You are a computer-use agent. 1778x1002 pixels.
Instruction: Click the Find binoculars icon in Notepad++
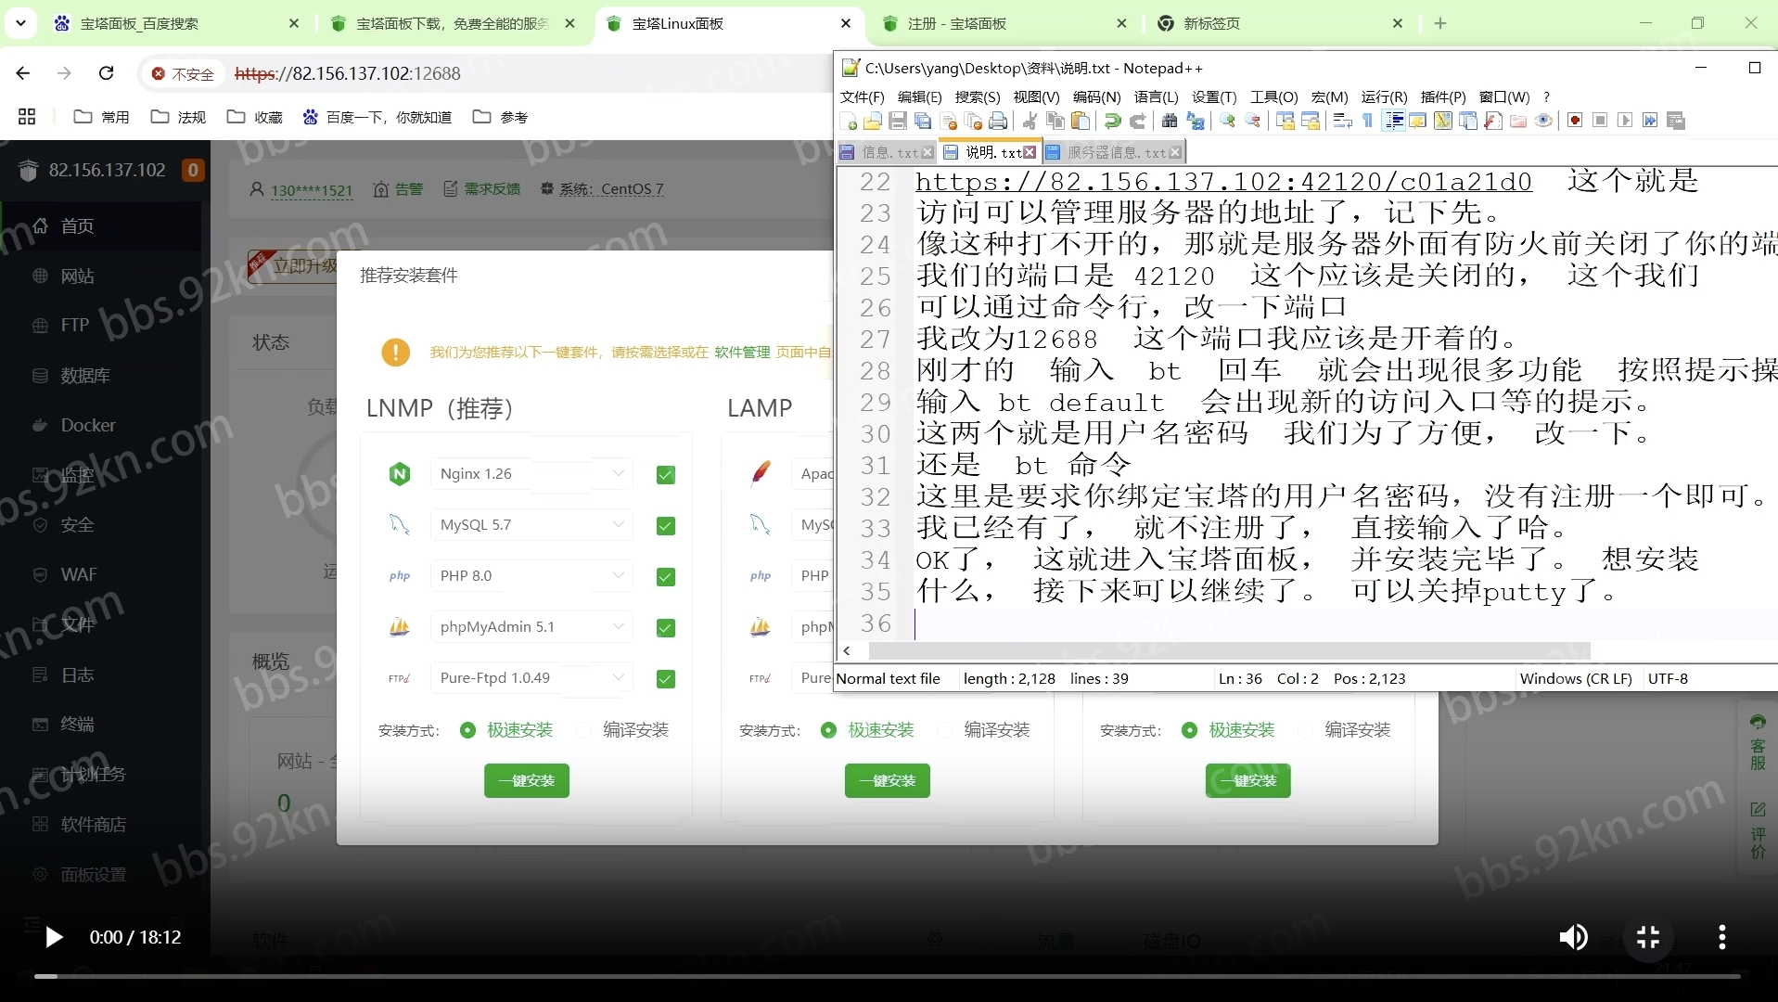pos(1170,121)
